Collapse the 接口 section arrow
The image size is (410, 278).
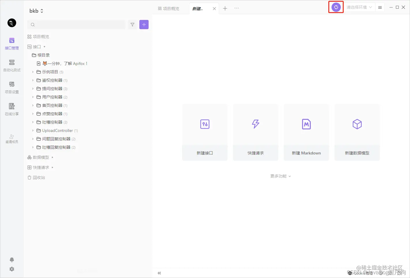coord(44,47)
